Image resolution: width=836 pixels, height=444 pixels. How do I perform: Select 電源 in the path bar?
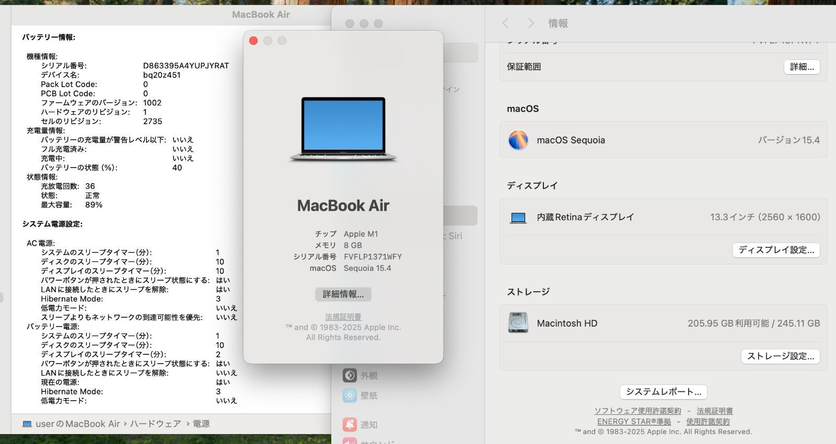click(201, 424)
